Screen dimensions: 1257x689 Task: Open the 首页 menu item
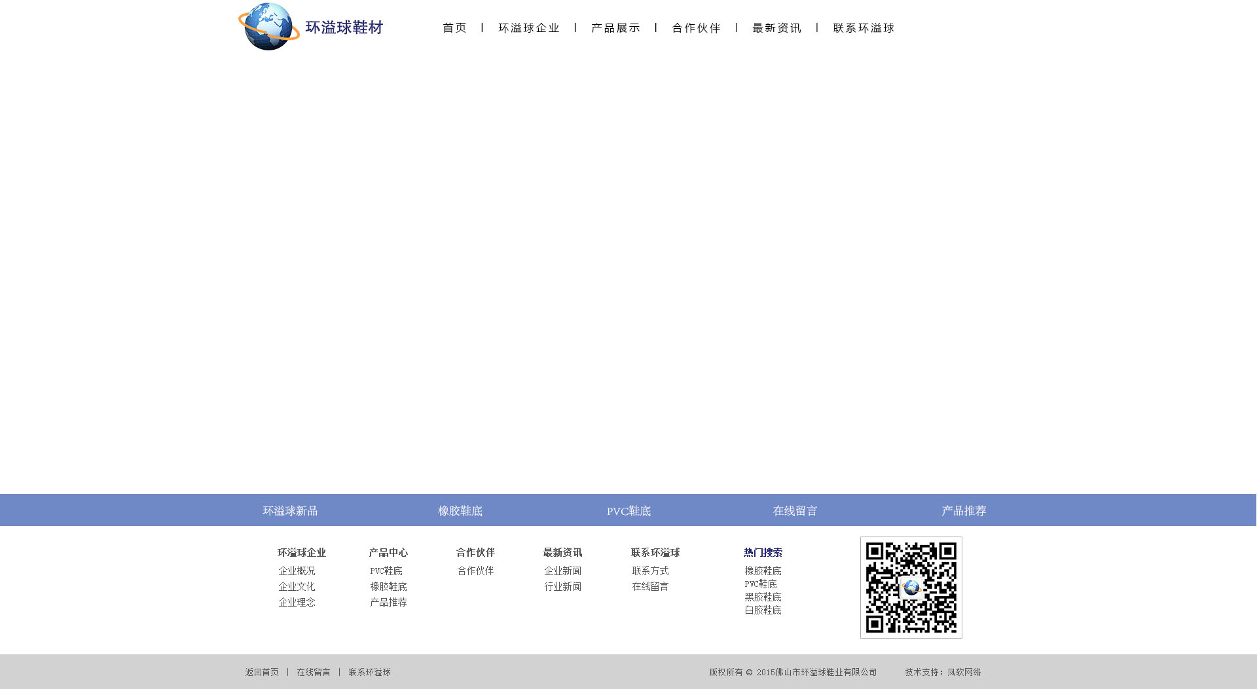454,28
